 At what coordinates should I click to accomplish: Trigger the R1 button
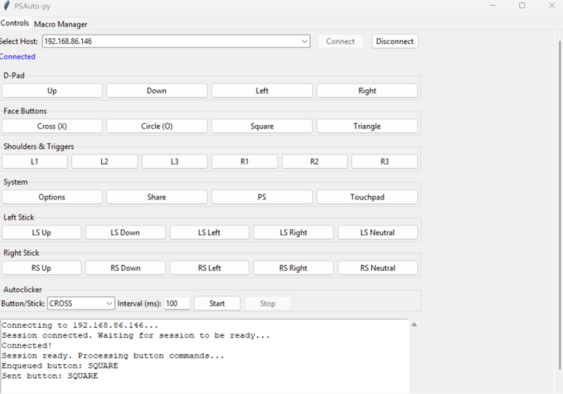click(x=244, y=161)
